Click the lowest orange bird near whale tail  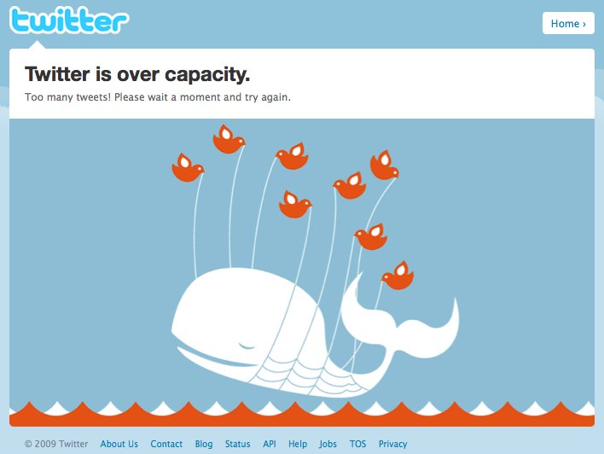click(398, 276)
